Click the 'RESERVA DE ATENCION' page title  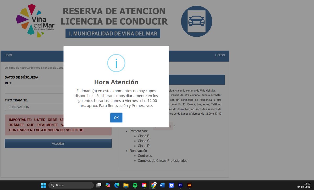pos(114,11)
